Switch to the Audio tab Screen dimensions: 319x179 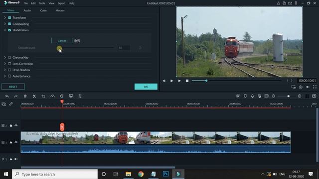[27, 10]
